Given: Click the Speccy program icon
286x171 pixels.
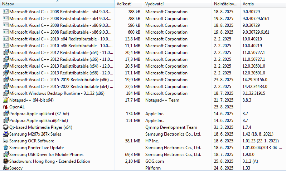Looking at the screenshot, I should (6, 168).
